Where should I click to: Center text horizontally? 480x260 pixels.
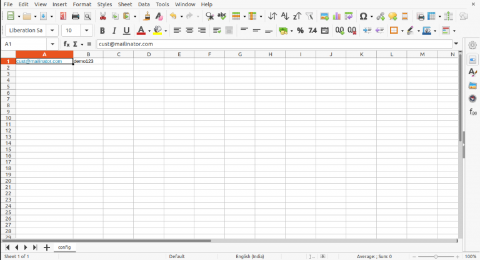(x=189, y=31)
